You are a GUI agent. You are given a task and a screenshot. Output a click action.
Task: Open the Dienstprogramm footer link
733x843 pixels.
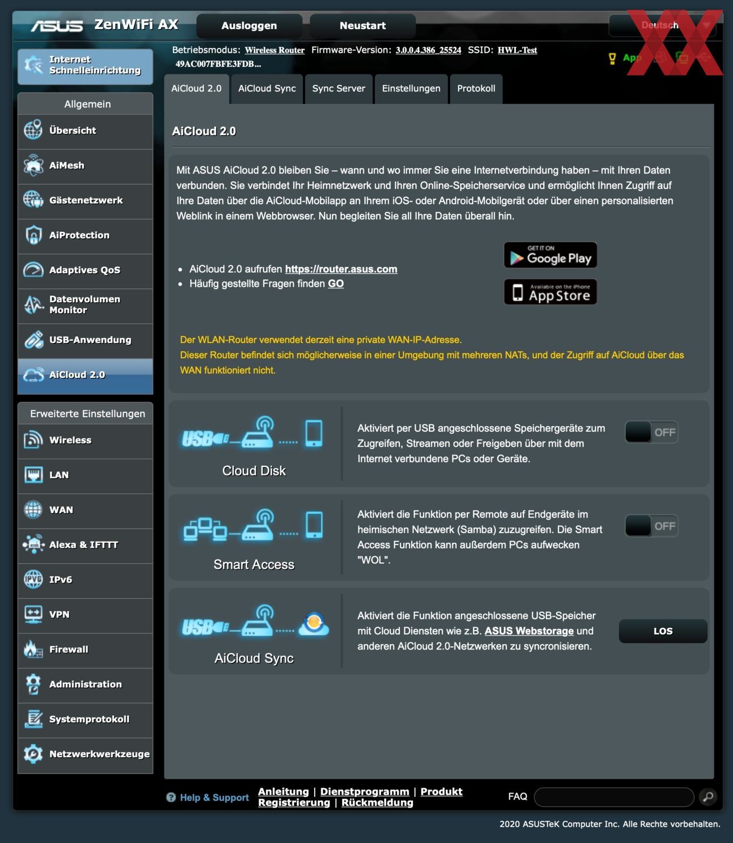coord(365,791)
